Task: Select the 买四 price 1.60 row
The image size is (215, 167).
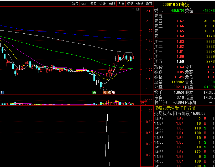Action: point(185,56)
